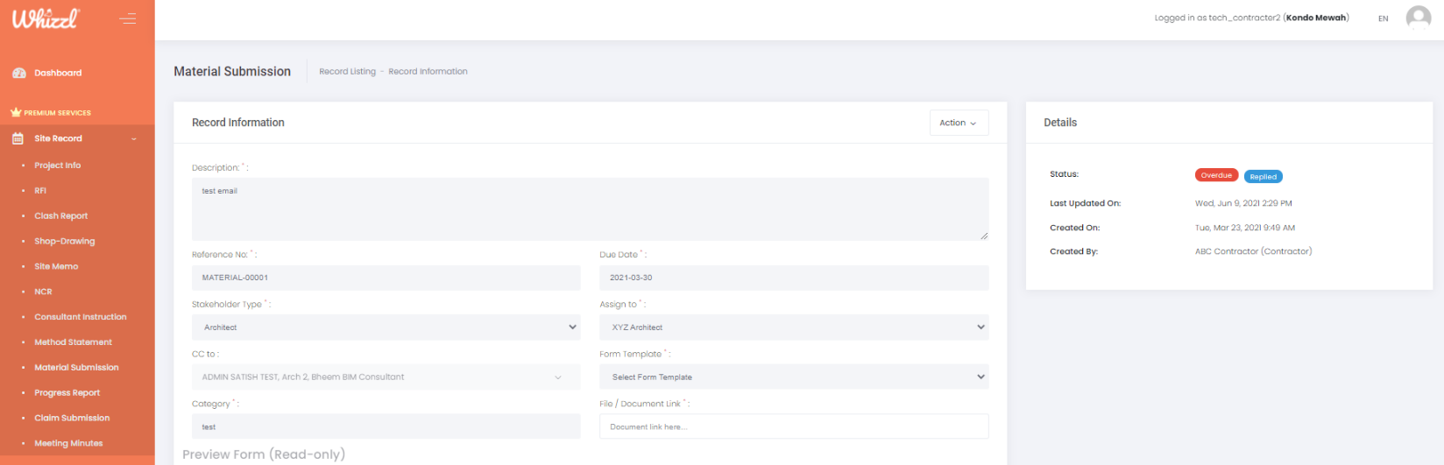Screen dimensions: 1444x465
Task: Click the Whizzl logo
Action: tap(46, 18)
